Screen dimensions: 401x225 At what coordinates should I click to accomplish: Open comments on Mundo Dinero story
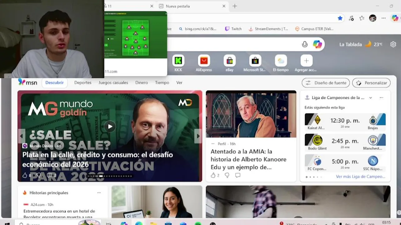coord(50,175)
